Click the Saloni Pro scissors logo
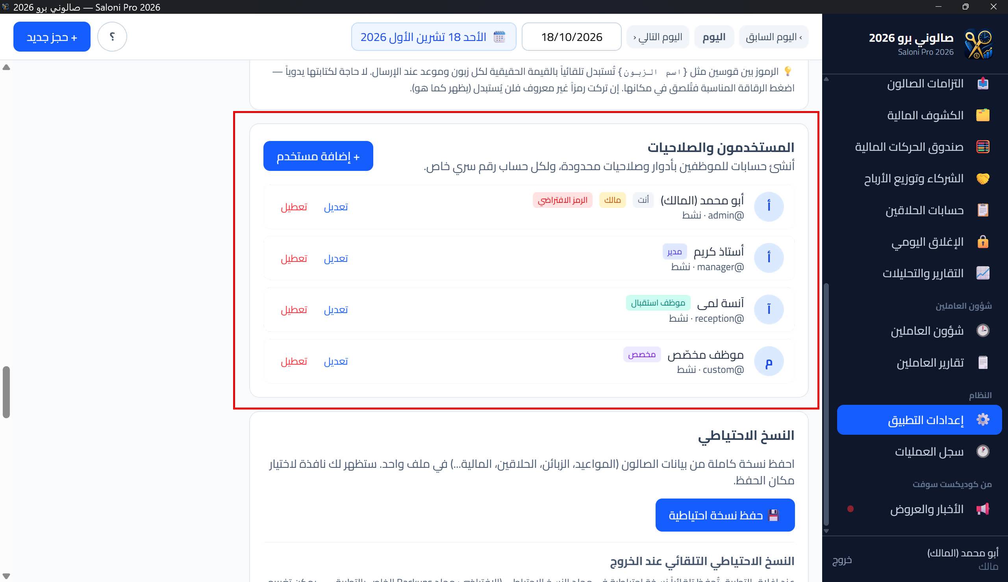This screenshot has height=582, width=1008. pos(978,44)
